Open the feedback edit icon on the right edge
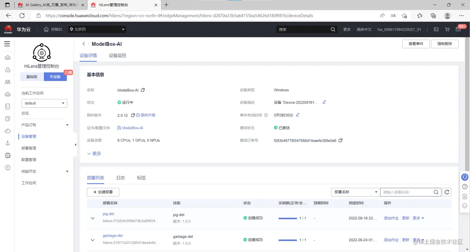 465,196
